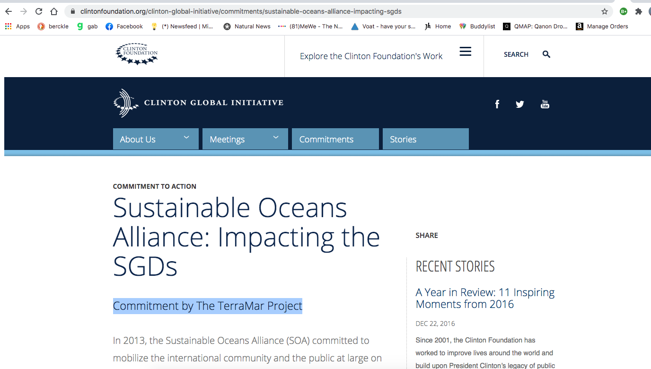Click the story excerpt "Since 2001"
The image size is (651, 369).
[485, 353]
